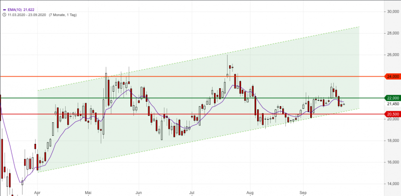Click the Apr label on the time axis
401x196 pixels.
[x=37, y=192]
